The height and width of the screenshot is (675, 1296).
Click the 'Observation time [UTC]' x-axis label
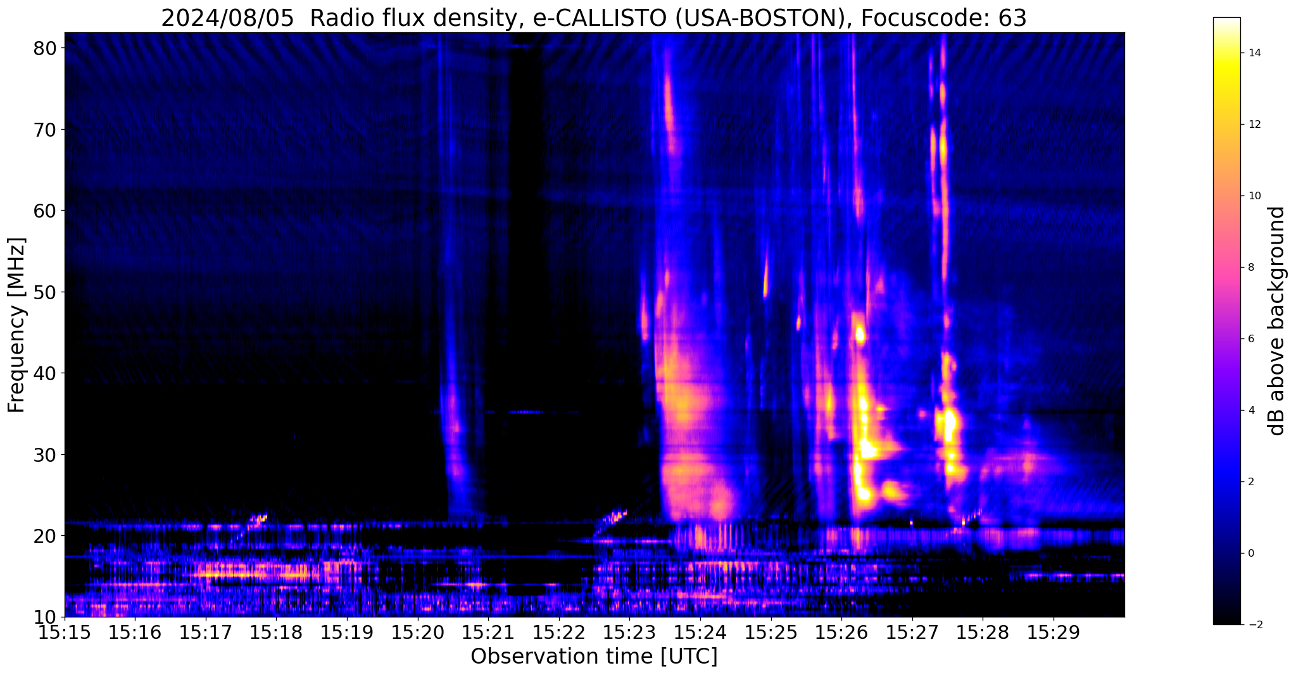594,657
